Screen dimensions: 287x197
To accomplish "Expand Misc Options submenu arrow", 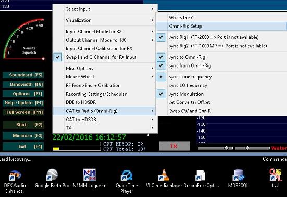I will click(x=152, y=68).
